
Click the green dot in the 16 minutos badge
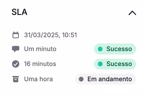tap(100, 64)
